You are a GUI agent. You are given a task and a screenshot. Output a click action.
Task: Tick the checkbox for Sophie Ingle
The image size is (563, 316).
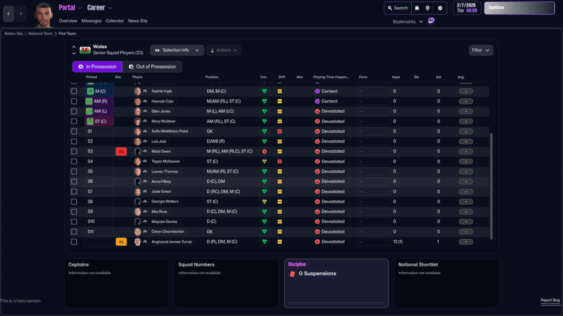pyautogui.click(x=74, y=91)
